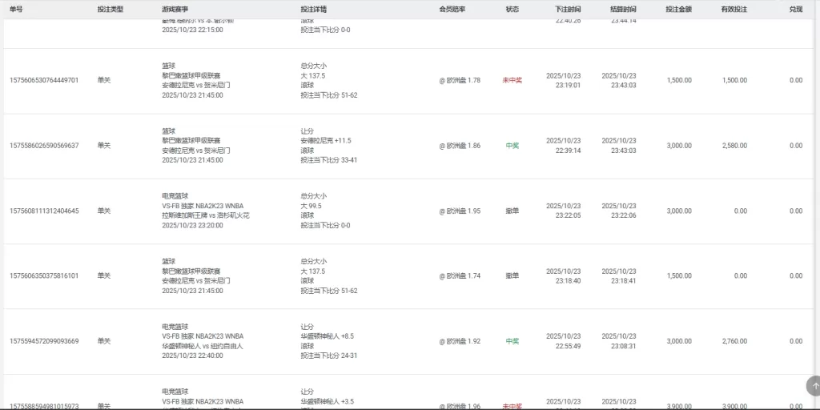Click the 结算时间 column header
This screenshot has width=820, height=410.
624,10
